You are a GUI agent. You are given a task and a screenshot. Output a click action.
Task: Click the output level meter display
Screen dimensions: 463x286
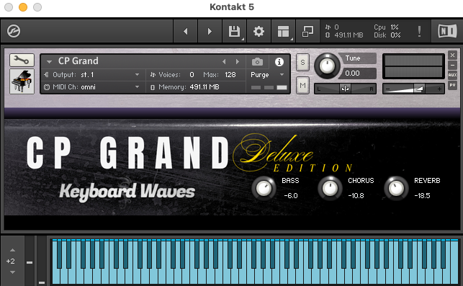(413, 66)
